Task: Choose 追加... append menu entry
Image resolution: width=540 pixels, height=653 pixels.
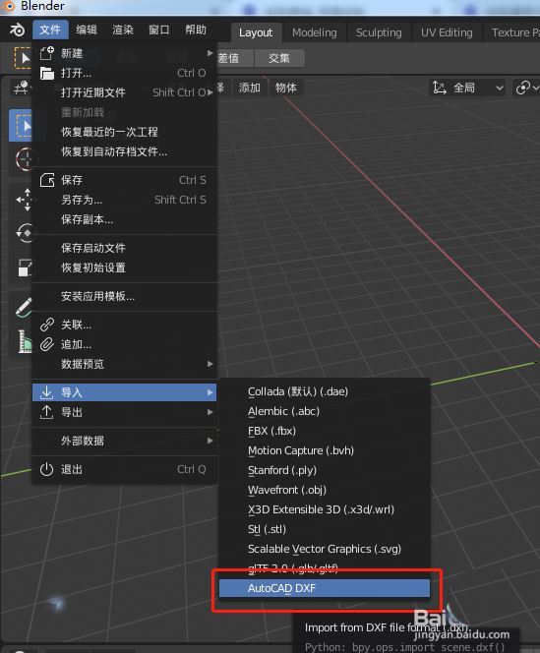Action: [x=125, y=344]
